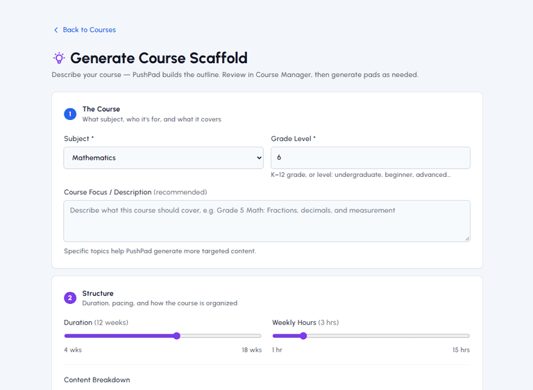The height and width of the screenshot is (390, 533).
Task: Focus the Course Focus / Description textarea
Action: point(266,221)
